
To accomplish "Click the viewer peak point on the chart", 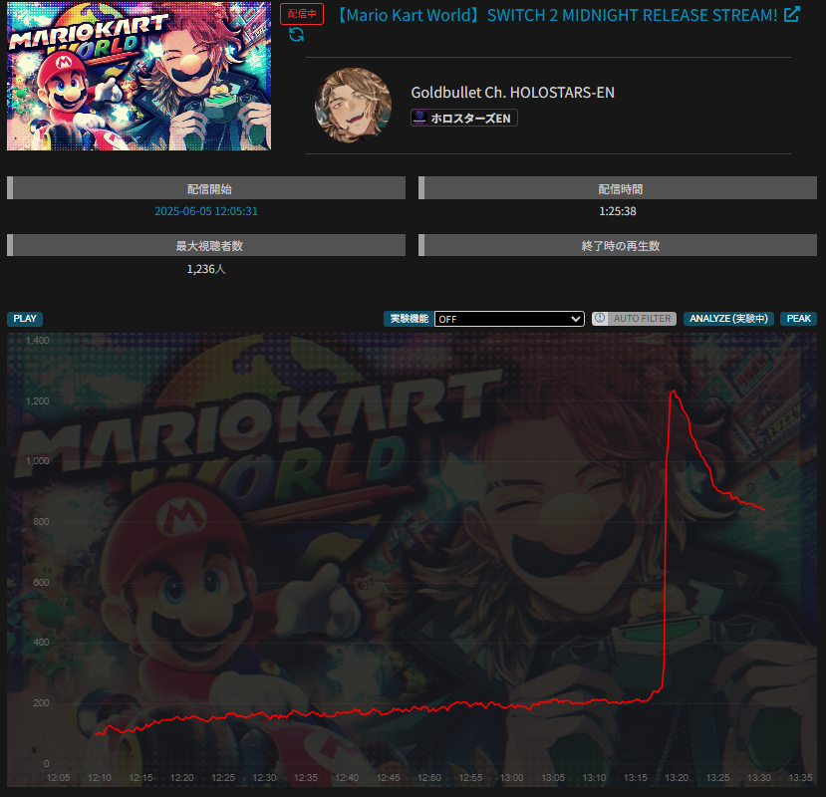I will click(674, 391).
